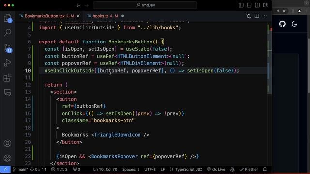Open GitHub icon in browser window

tap(282, 24)
